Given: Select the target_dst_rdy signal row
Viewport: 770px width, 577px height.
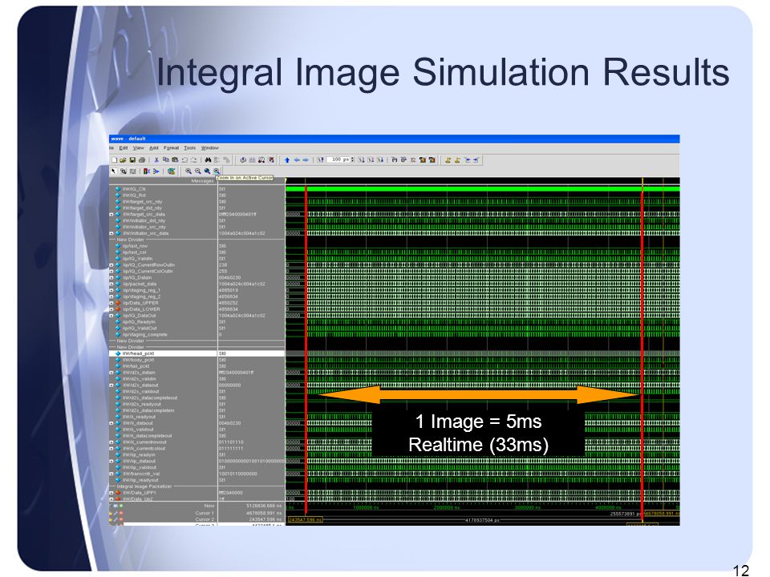Looking at the screenshot, I should point(197,208).
